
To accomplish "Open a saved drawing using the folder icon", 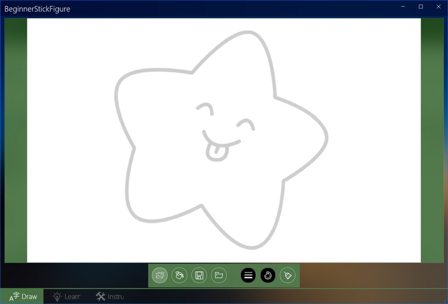I will pos(219,275).
